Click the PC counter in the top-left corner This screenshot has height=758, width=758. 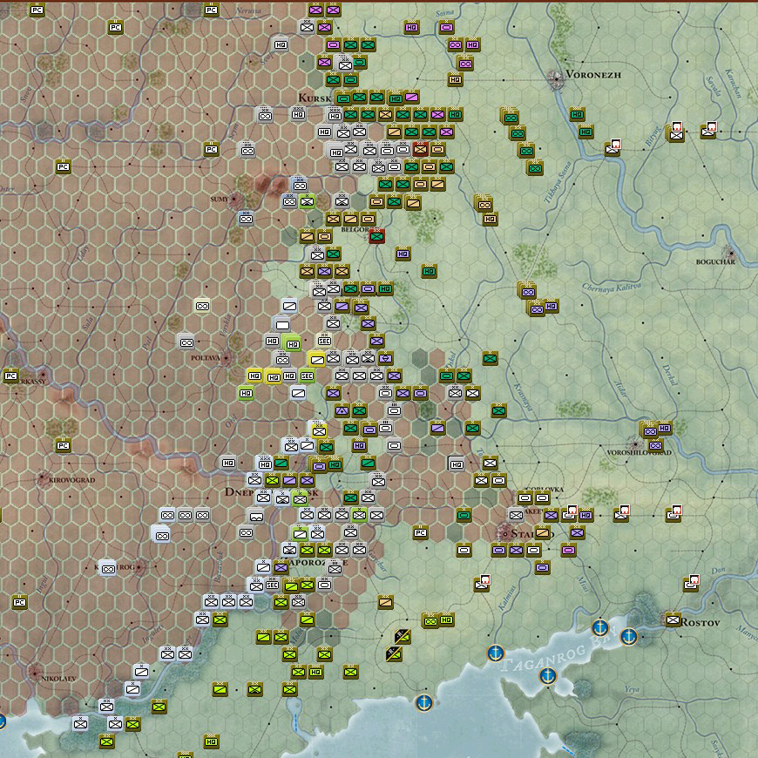tap(37, 10)
